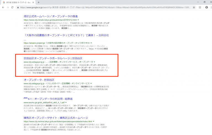Click the www.soumu.go.jp/ict_skill green URL text
Viewport: 212px width, 135px height.
44,102
